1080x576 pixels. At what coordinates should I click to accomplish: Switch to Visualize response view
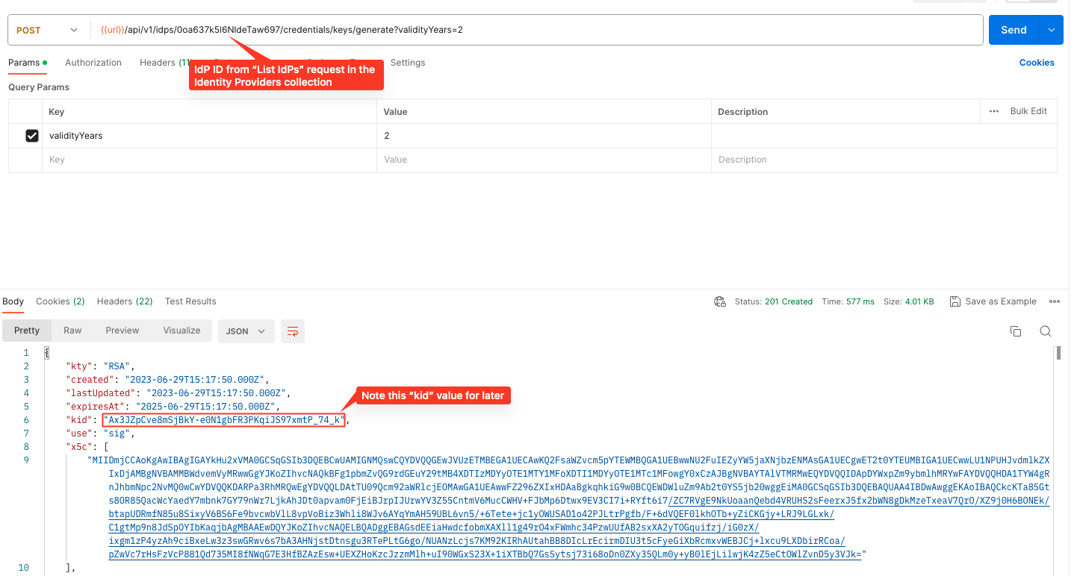[181, 331]
